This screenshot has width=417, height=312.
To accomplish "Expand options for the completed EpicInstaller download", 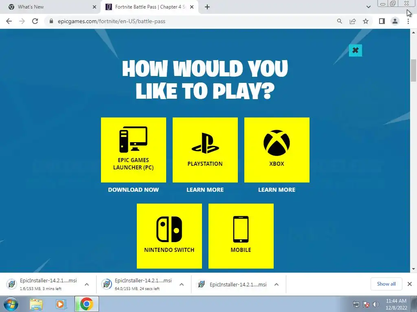I will 277,284.
